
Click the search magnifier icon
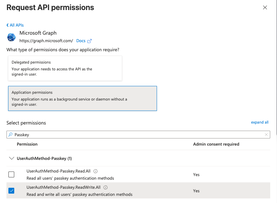click(x=11, y=135)
